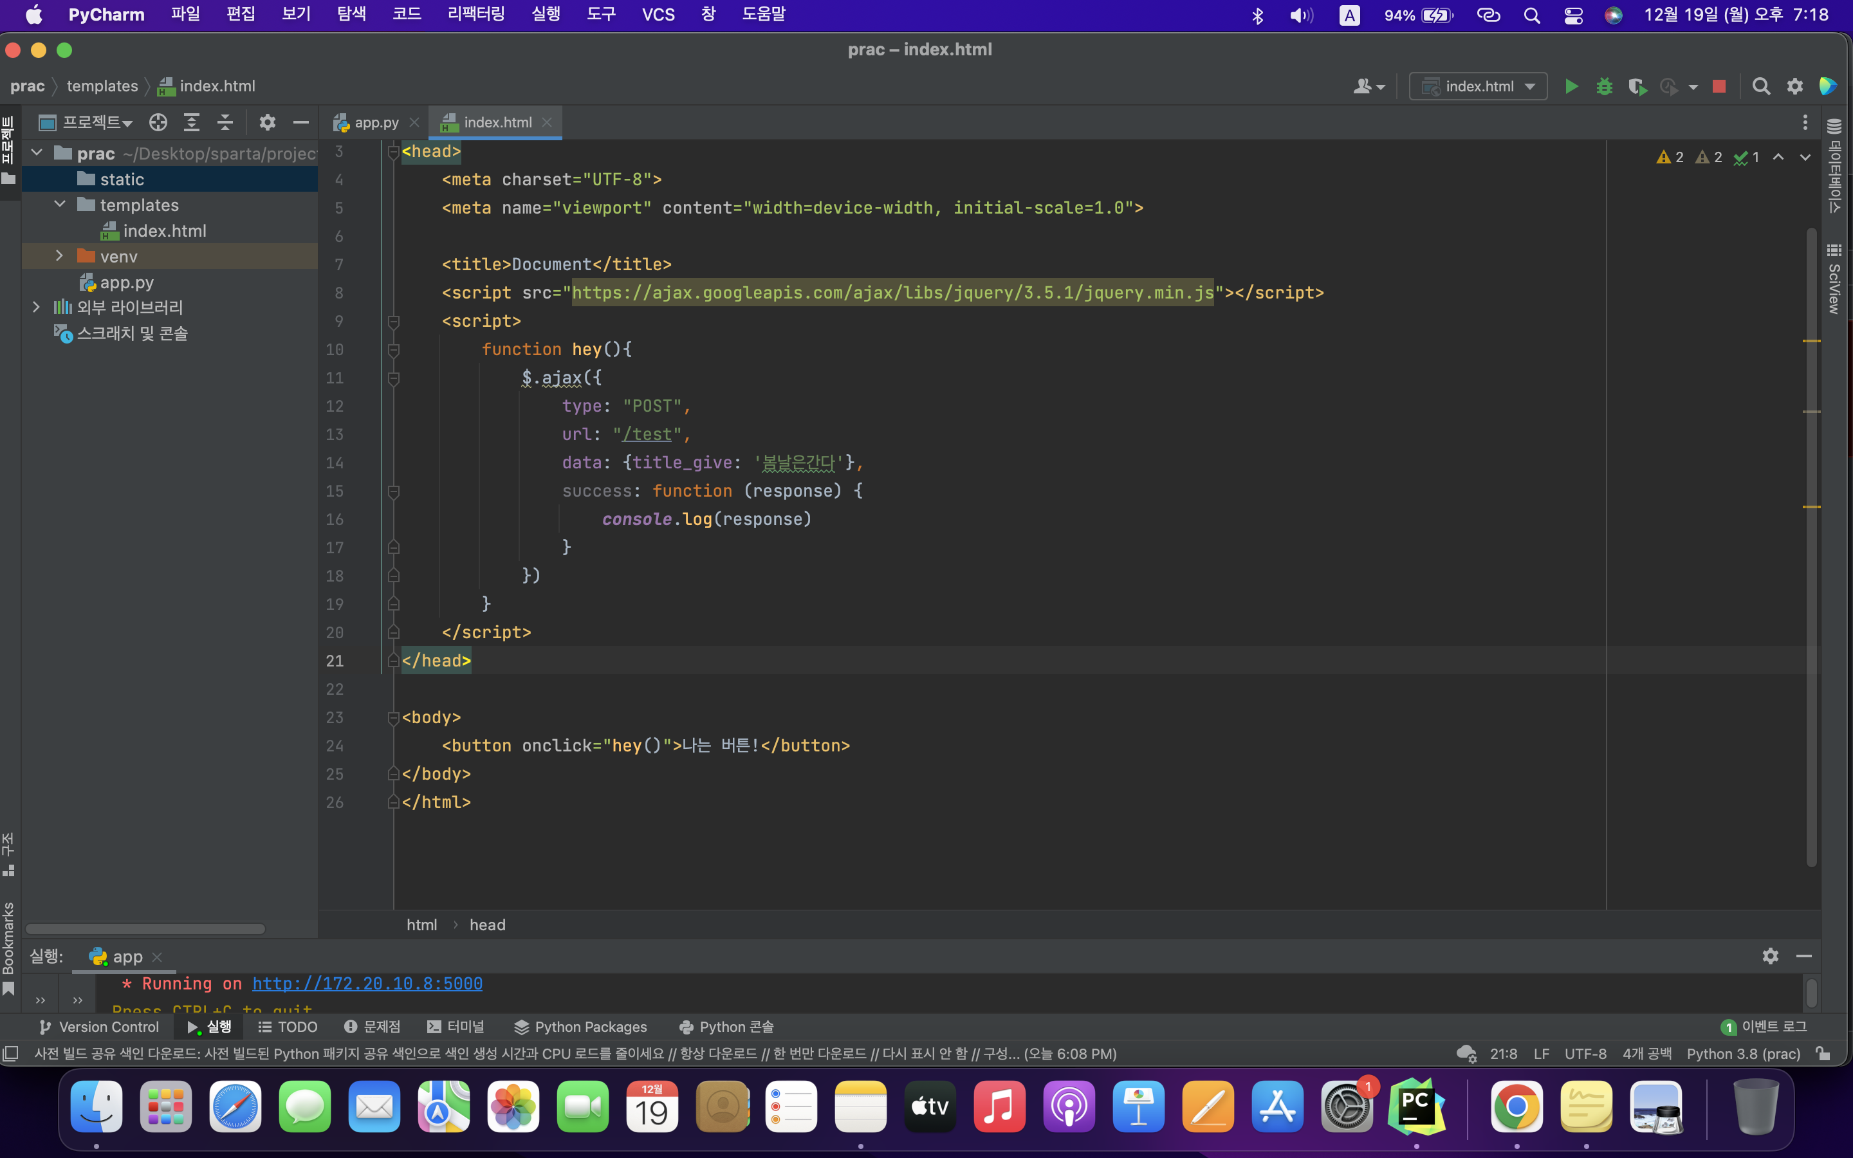Click line 21:8 caret position indicator
The image size is (1853, 1158).
point(1503,1054)
